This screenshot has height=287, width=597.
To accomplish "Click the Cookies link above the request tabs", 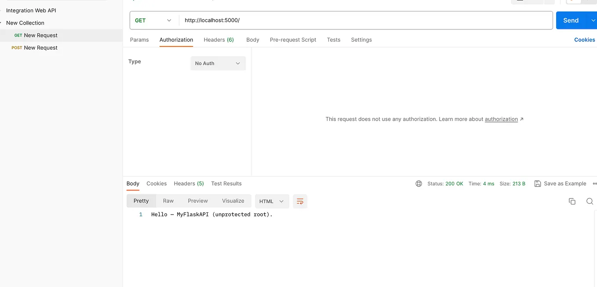I will click(x=584, y=39).
